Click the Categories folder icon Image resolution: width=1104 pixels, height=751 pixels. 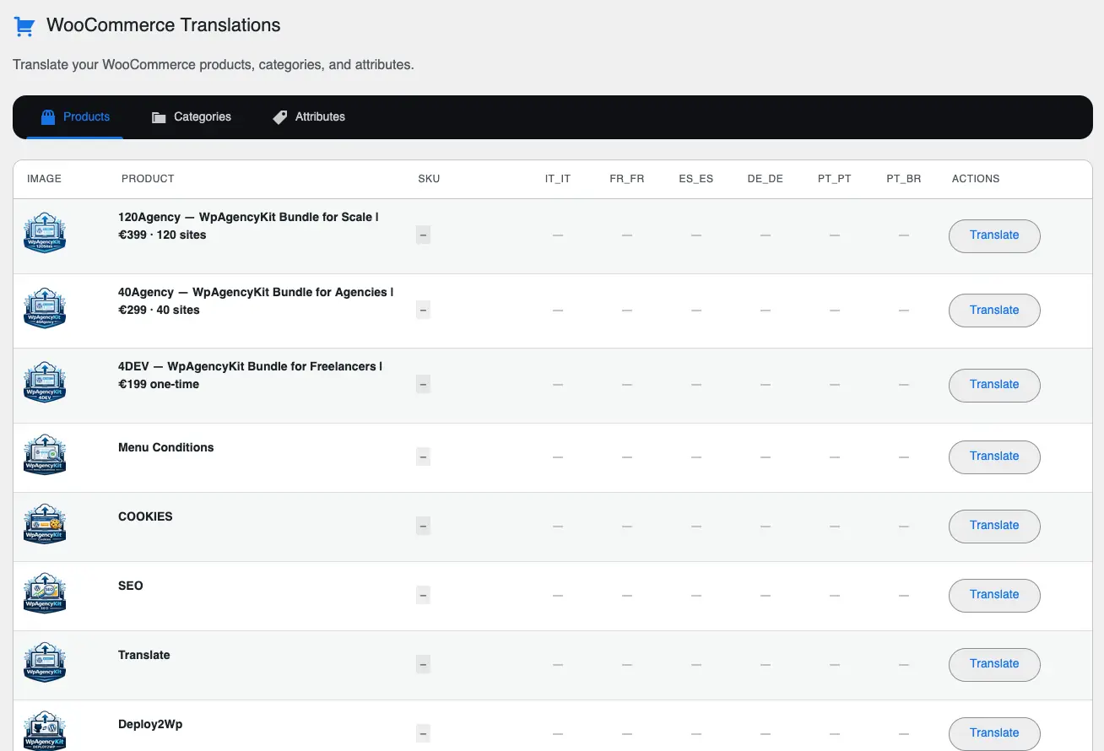(159, 117)
